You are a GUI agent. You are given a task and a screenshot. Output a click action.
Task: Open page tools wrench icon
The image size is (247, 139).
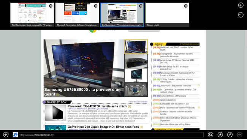pos(230,134)
